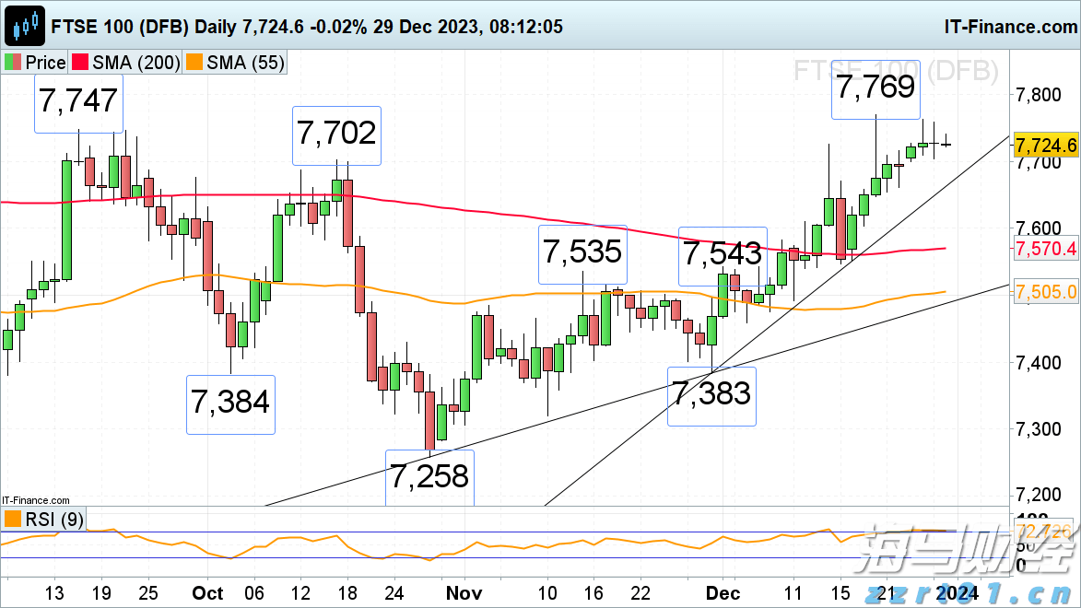The height and width of the screenshot is (608, 1081).
Task: Click the orange SMA (55) legend swatch
Action: 194,63
